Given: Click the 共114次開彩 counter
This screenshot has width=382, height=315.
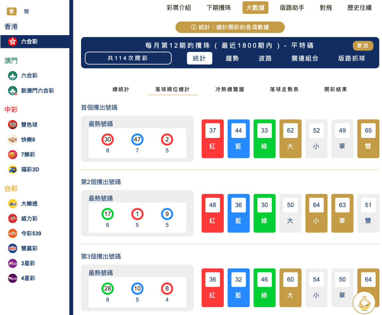Looking at the screenshot, I should (128, 58).
